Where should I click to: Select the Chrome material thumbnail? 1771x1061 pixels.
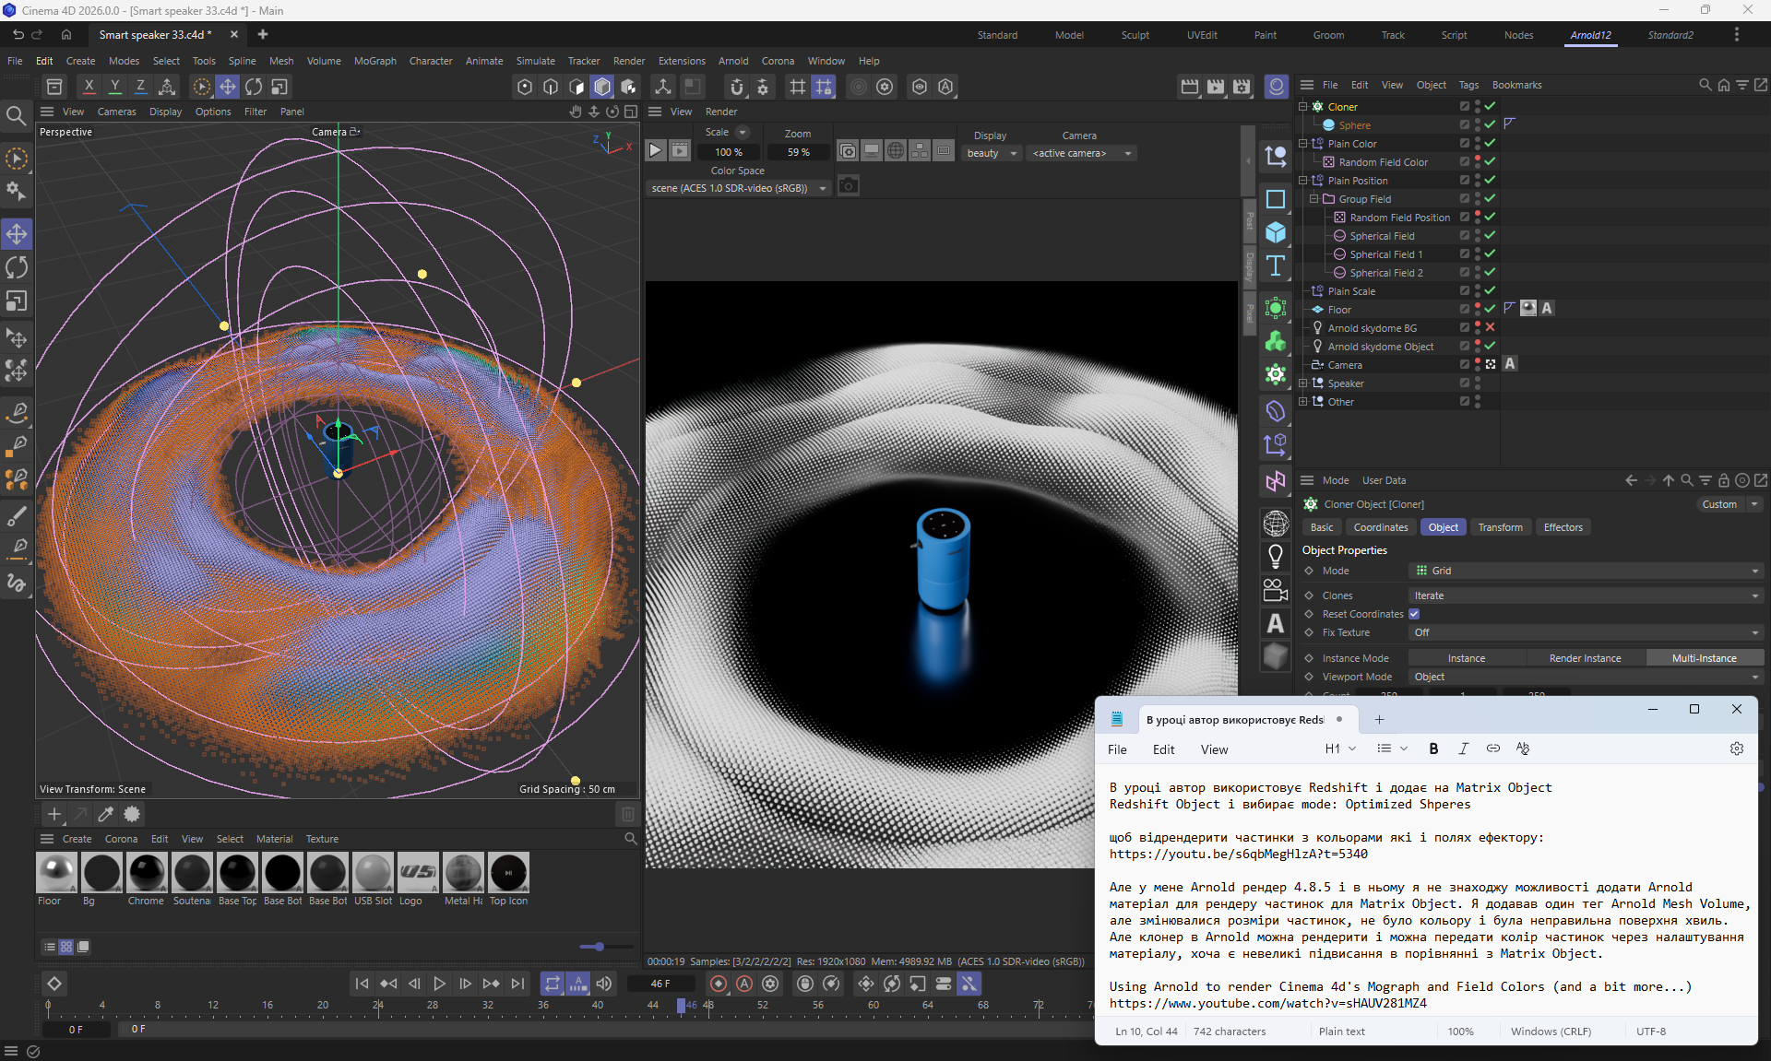coord(147,872)
